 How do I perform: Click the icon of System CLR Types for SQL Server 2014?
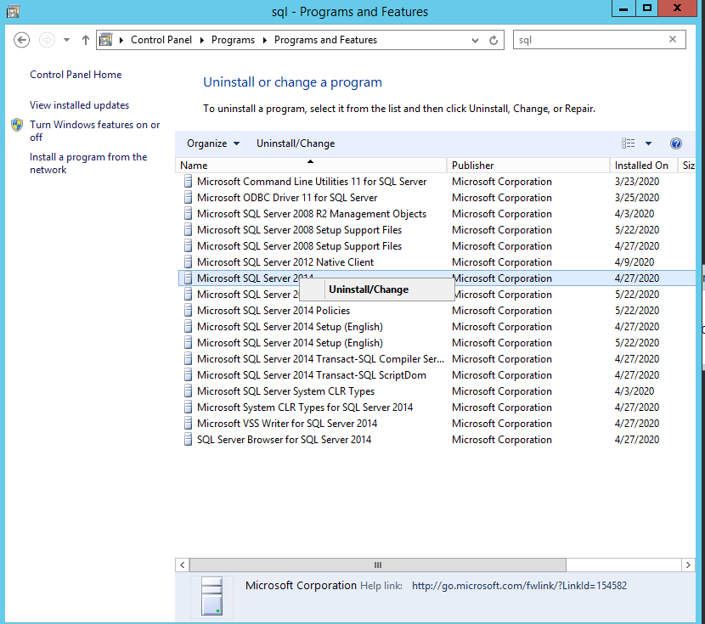pyautogui.click(x=188, y=408)
